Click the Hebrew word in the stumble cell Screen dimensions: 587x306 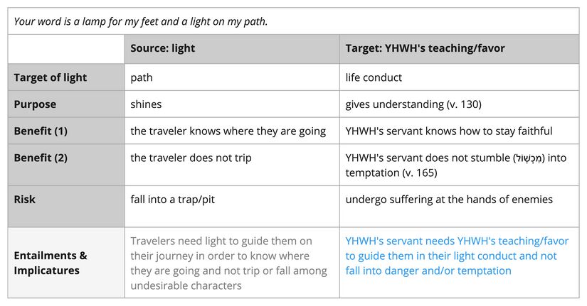pyautogui.click(x=529, y=158)
